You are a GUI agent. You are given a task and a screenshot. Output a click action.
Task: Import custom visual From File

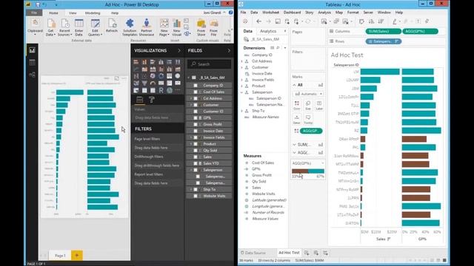(214, 27)
